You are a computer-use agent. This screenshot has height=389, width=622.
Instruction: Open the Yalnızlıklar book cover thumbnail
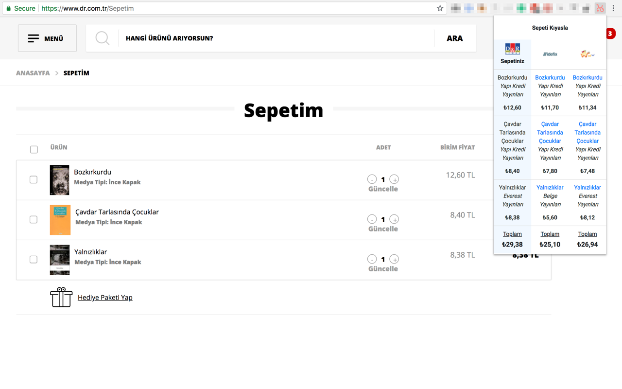[x=59, y=260]
